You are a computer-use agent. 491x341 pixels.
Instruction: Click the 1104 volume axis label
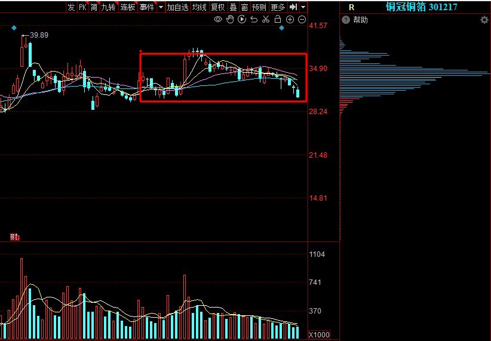(317, 254)
